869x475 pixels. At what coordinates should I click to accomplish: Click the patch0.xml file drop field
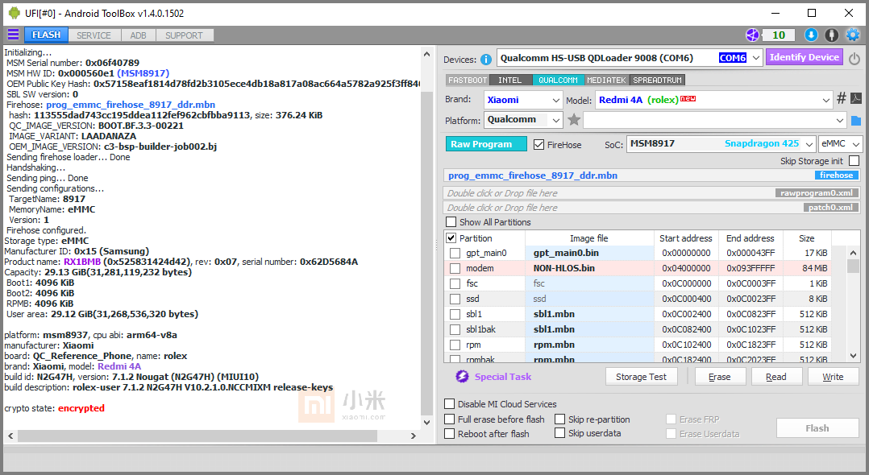point(652,208)
